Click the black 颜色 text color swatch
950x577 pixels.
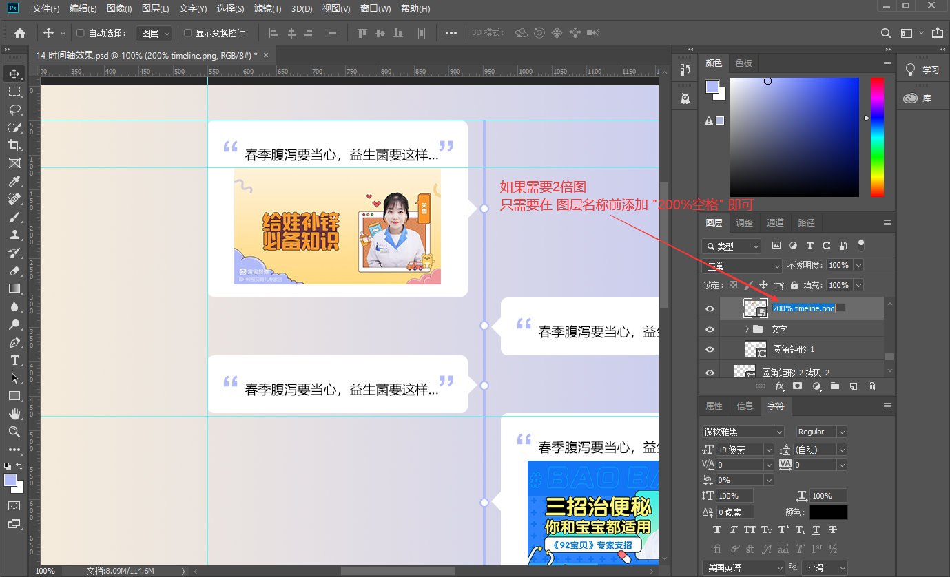coord(829,512)
